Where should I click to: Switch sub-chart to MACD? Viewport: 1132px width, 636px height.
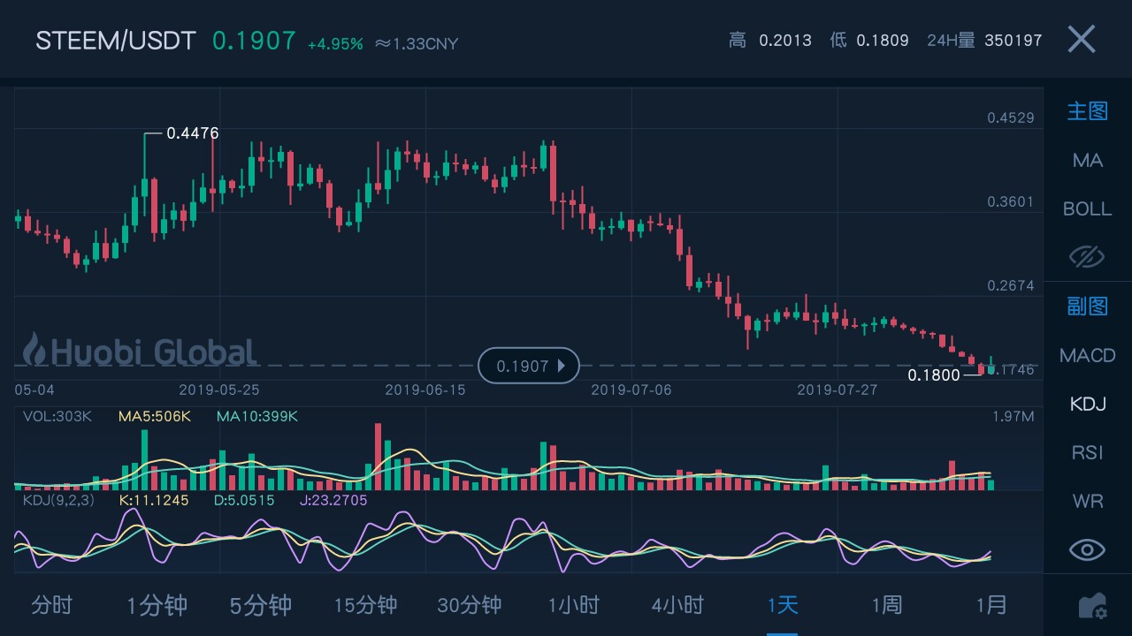[x=1087, y=356]
